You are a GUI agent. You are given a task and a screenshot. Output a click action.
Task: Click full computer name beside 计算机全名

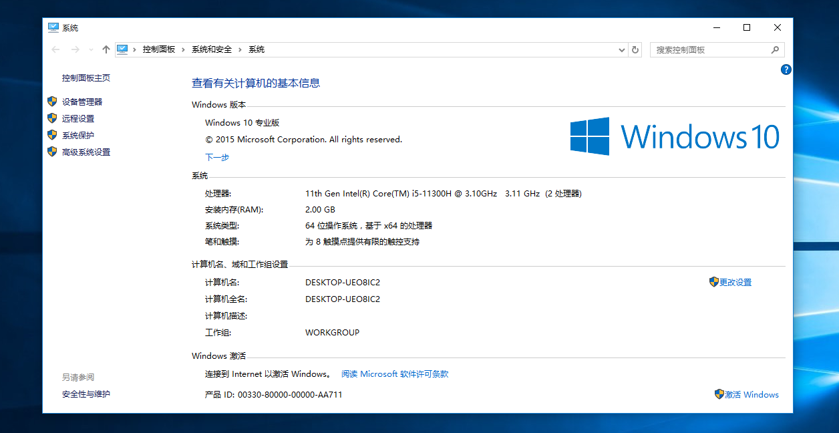343,299
